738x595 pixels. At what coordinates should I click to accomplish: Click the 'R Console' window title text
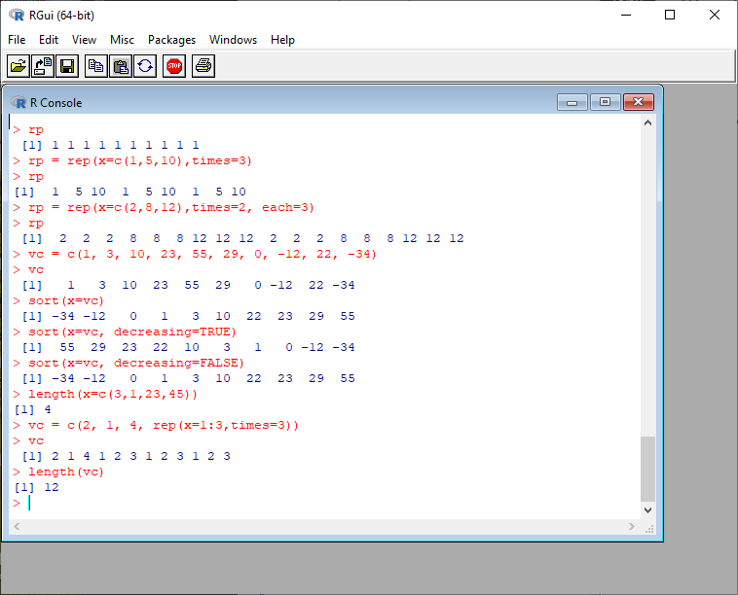coord(56,102)
